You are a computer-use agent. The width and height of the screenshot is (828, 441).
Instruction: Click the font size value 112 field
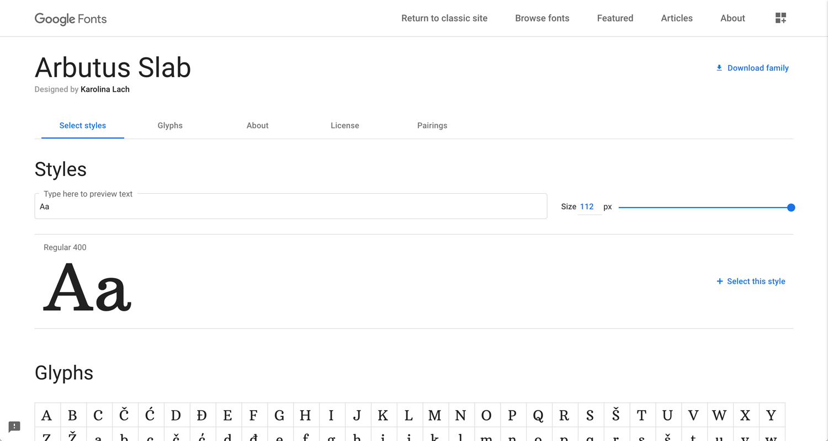pos(588,207)
